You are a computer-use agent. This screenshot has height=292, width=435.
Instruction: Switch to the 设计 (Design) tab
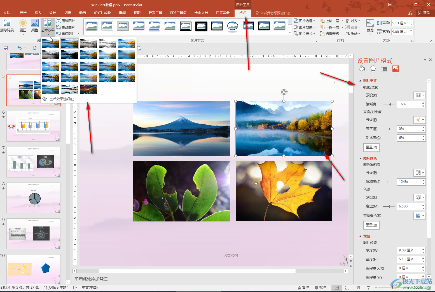pyautogui.click(x=53, y=13)
